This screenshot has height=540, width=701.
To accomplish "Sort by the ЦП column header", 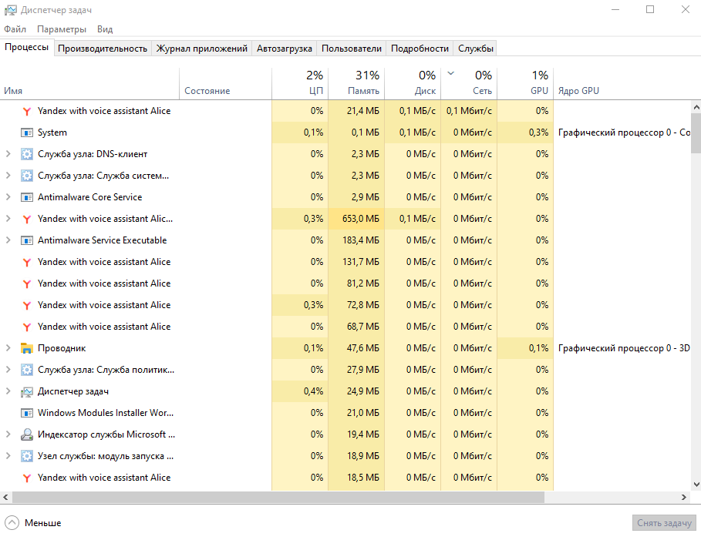I will (300, 83).
